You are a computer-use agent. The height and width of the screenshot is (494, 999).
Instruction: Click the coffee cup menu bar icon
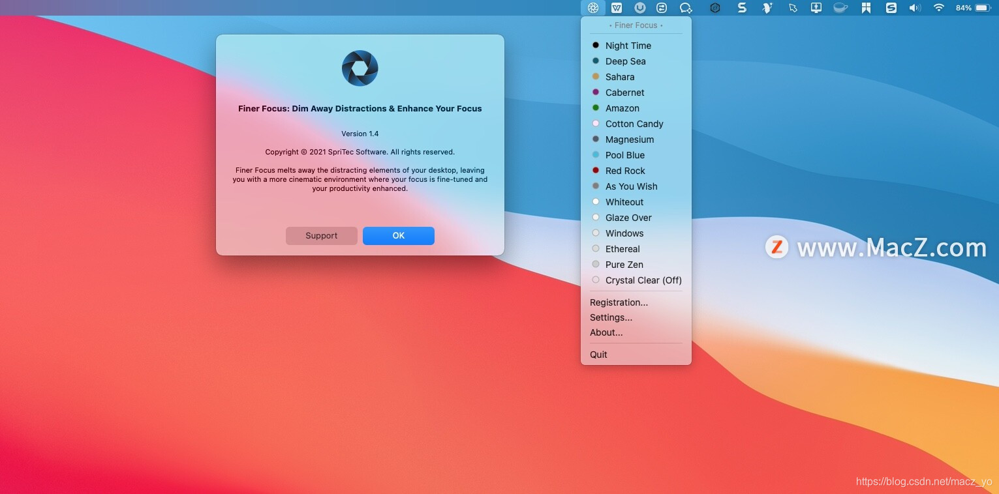840,8
